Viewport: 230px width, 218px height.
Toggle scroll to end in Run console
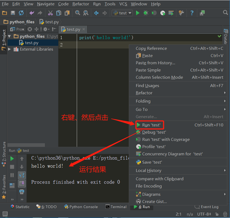[22, 183]
